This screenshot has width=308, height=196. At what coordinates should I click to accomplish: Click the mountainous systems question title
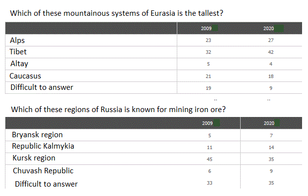coord(117,13)
